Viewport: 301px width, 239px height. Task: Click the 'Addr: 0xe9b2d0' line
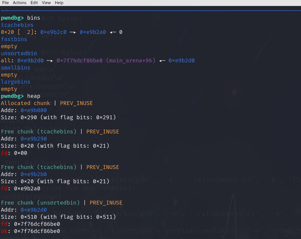tap(24, 210)
